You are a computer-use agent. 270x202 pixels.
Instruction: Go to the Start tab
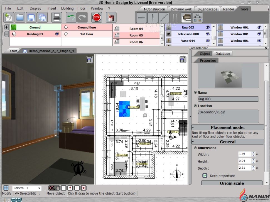coord(13,51)
